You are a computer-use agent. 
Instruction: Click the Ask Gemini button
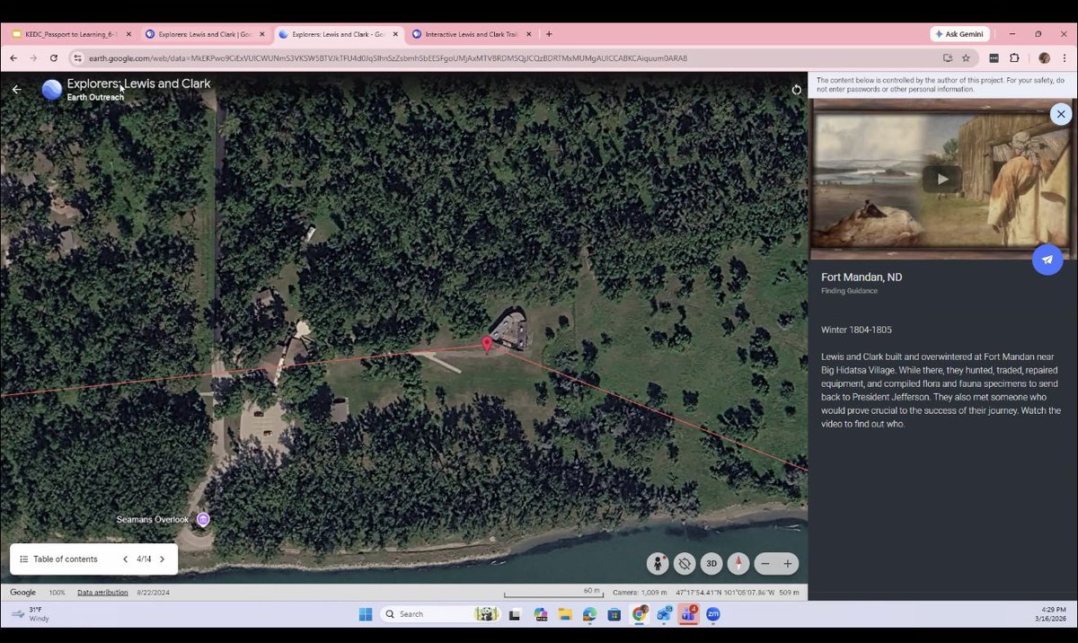tap(959, 34)
